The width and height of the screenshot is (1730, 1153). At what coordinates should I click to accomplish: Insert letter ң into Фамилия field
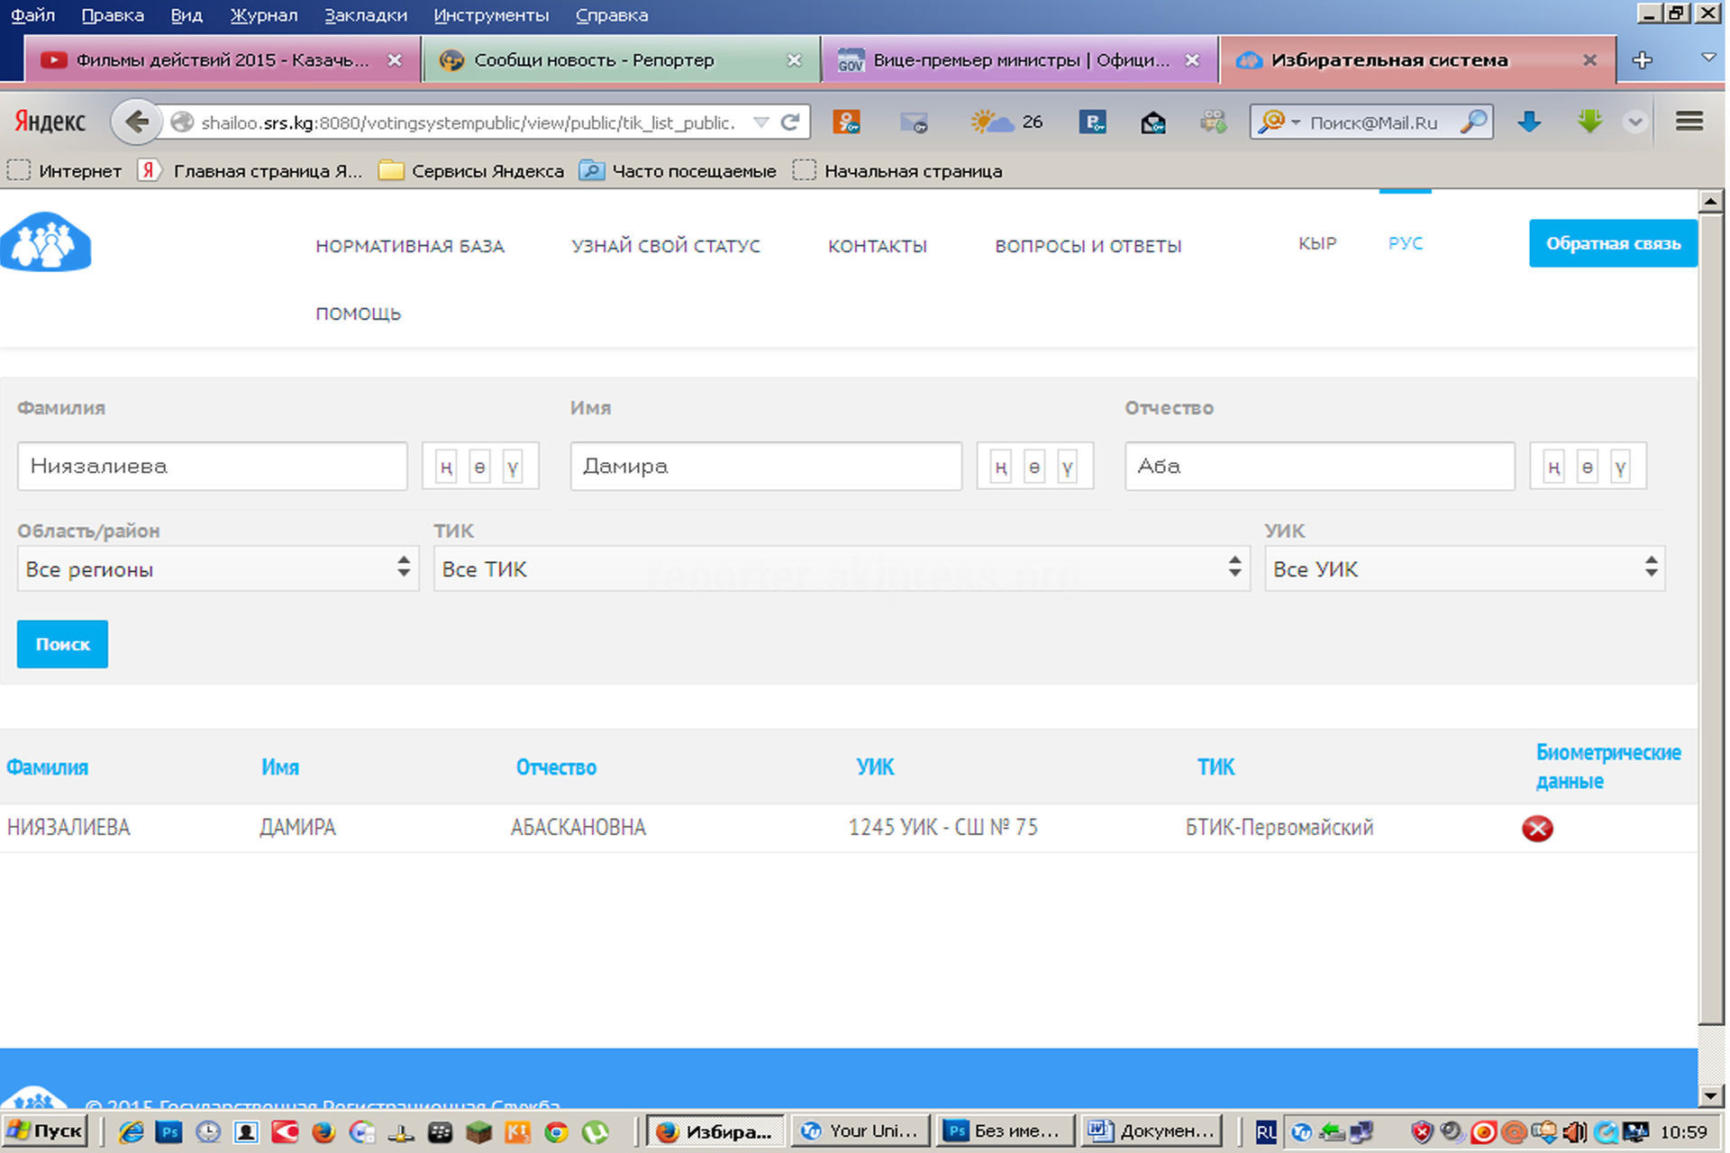[x=446, y=467]
